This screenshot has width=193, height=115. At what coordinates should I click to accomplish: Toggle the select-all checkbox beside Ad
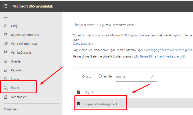pyautogui.click(x=79, y=92)
